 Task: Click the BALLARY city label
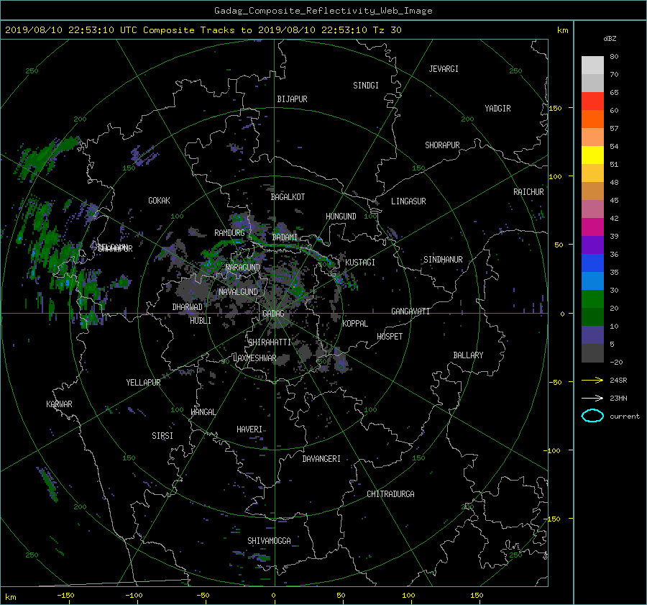[x=468, y=355]
